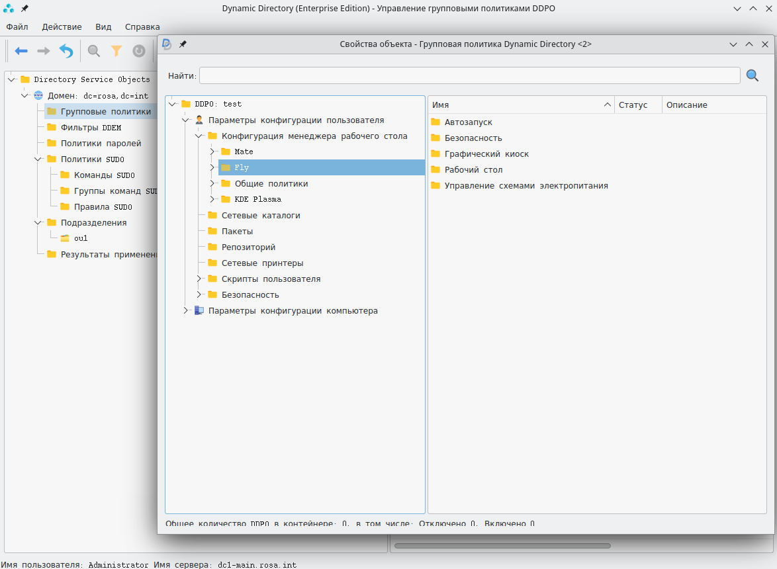Click the gray refresh icon in the toolbar

click(x=139, y=51)
